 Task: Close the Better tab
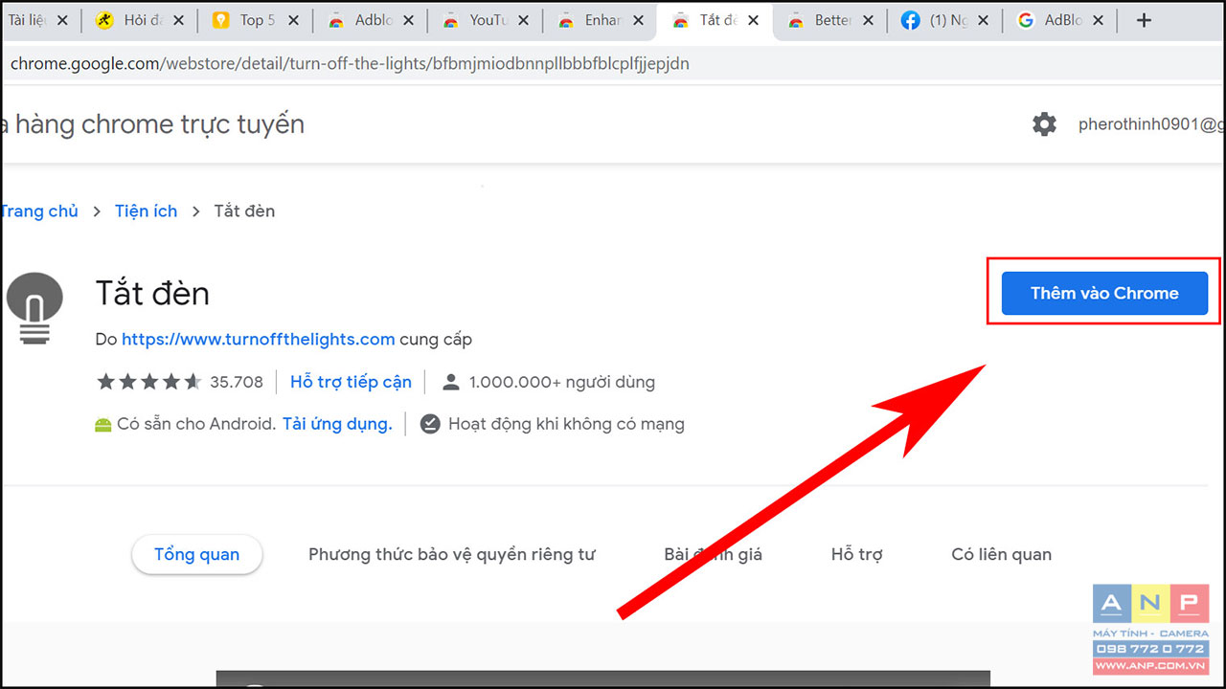(x=868, y=20)
